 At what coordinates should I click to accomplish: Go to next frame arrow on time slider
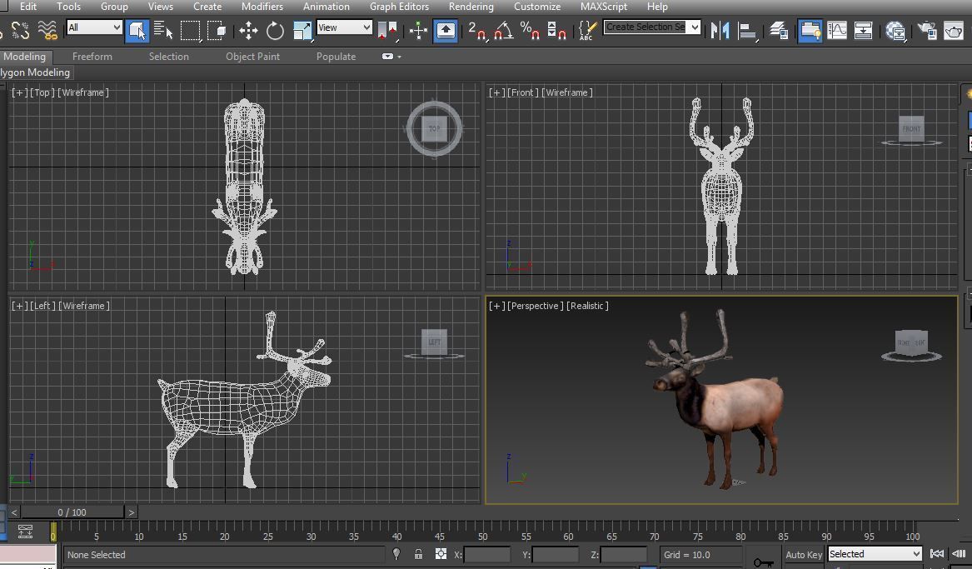click(x=131, y=512)
